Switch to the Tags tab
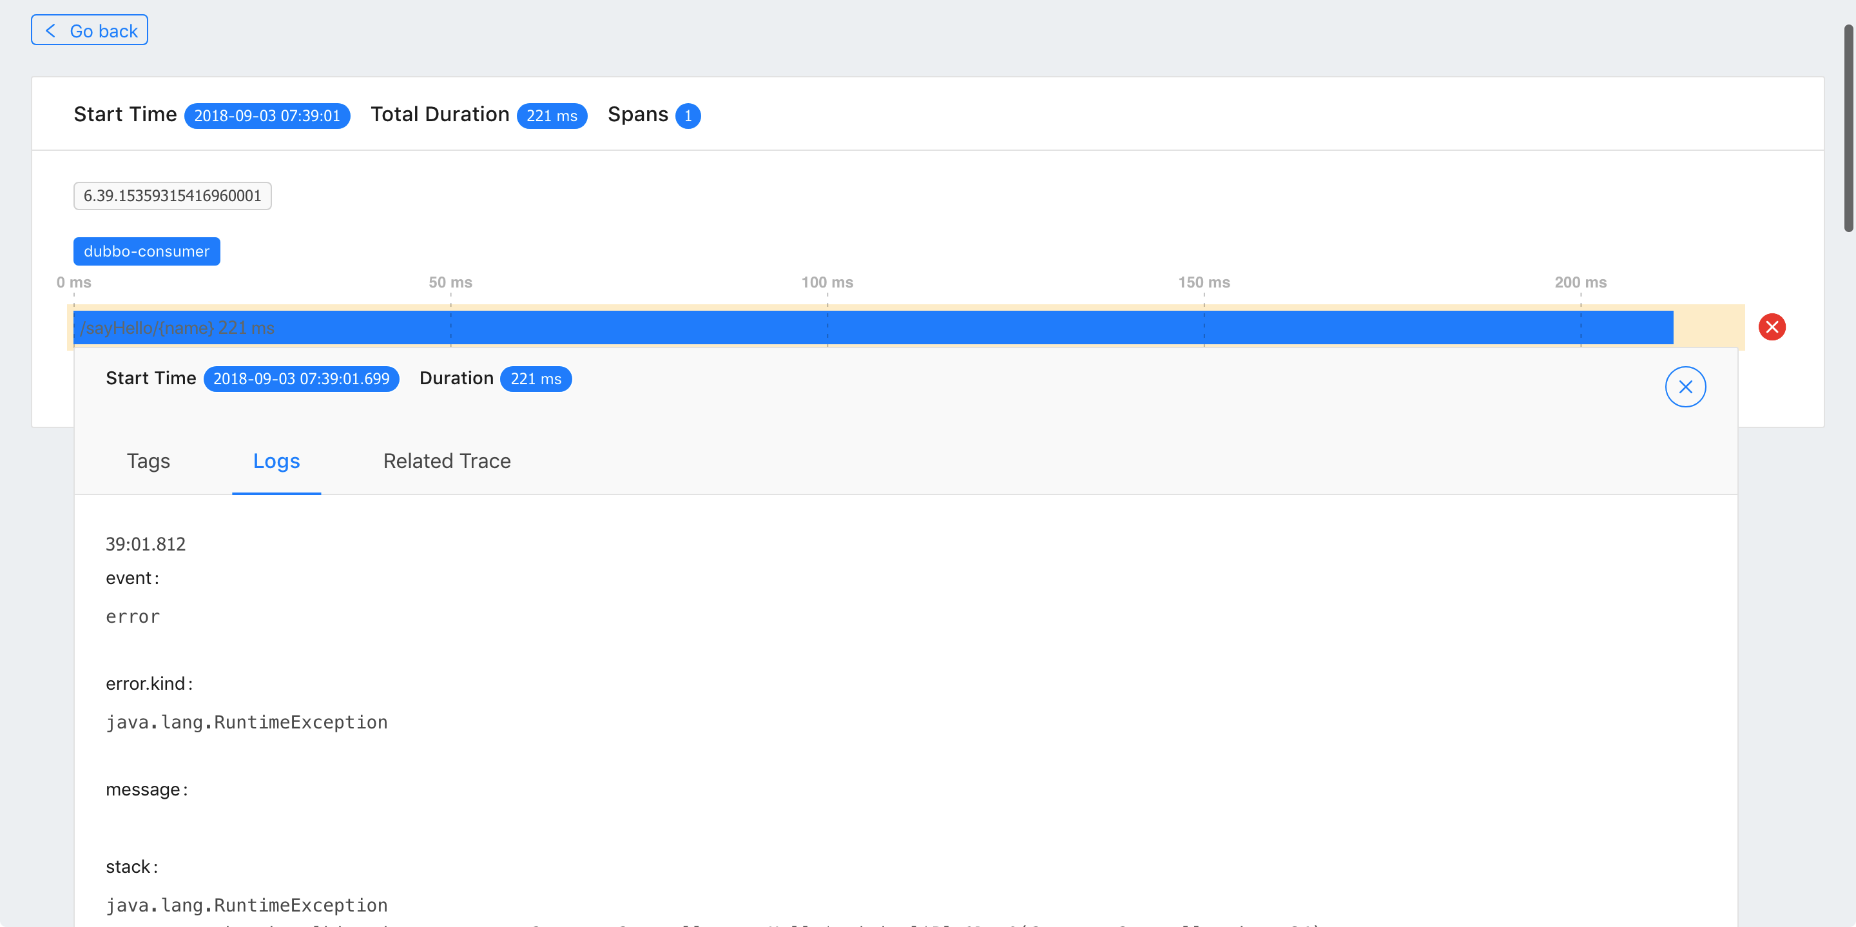The width and height of the screenshot is (1856, 927). 148,462
